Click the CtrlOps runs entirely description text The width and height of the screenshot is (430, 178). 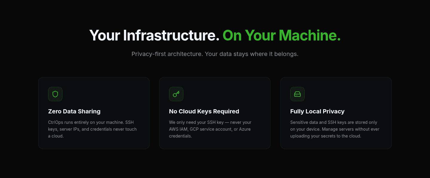click(x=92, y=129)
